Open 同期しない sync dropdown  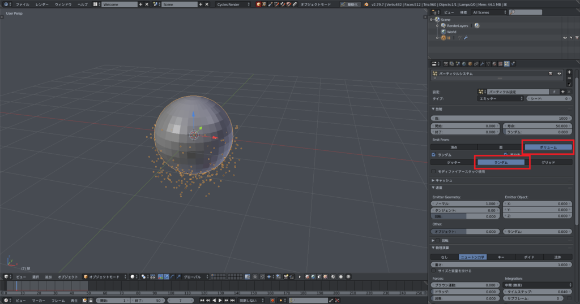[x=251, y=300]
